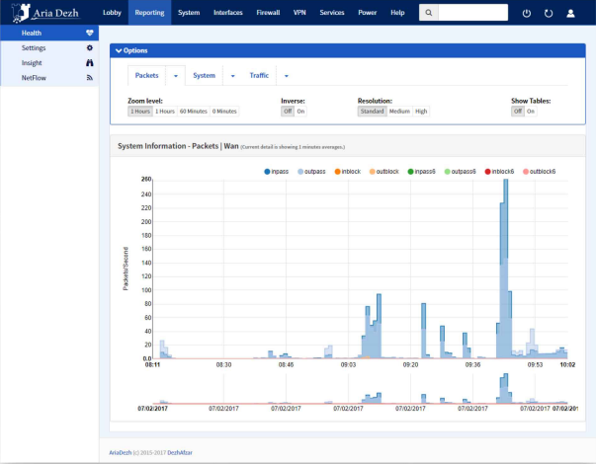Image resolution: width=596 pixels, height=464 pixels.
Task: Click the search magnifier icon
Action: [x=428, y=13]
